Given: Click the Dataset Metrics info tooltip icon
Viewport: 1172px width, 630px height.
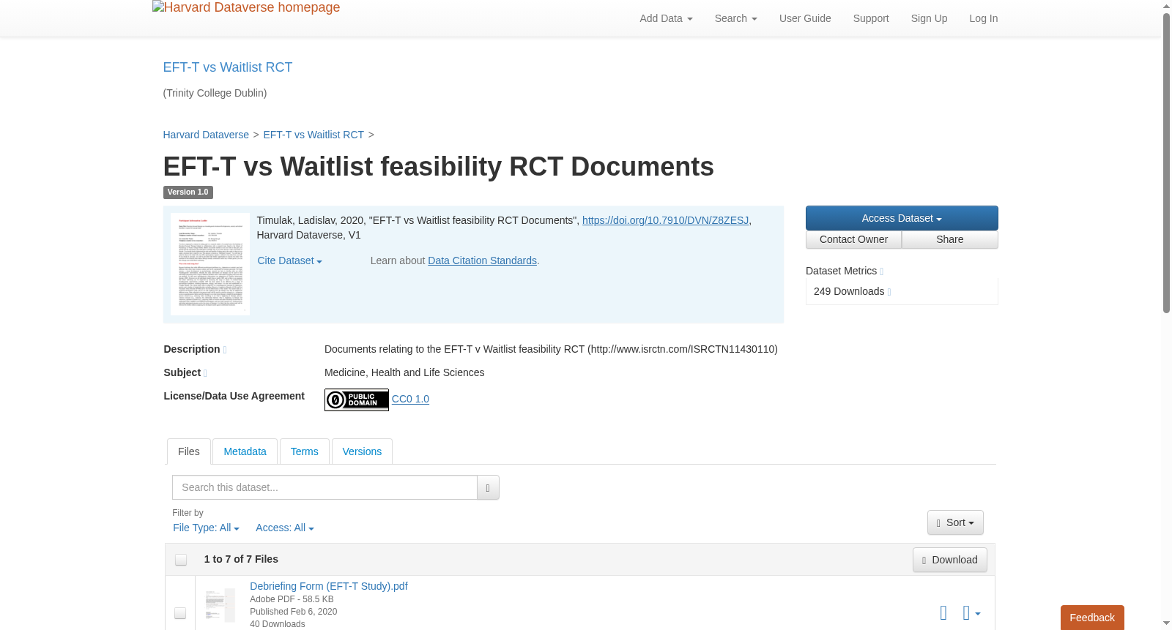Looking at the screenshot, I should coord(882,271).
